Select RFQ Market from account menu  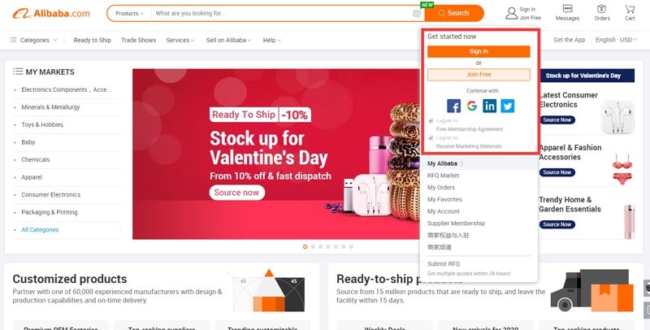(443, 176)
